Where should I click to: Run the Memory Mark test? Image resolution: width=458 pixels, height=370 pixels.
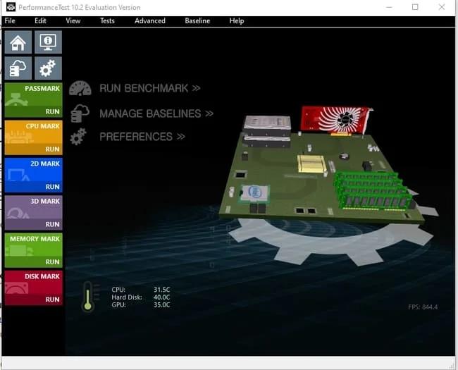pos(33,249)
